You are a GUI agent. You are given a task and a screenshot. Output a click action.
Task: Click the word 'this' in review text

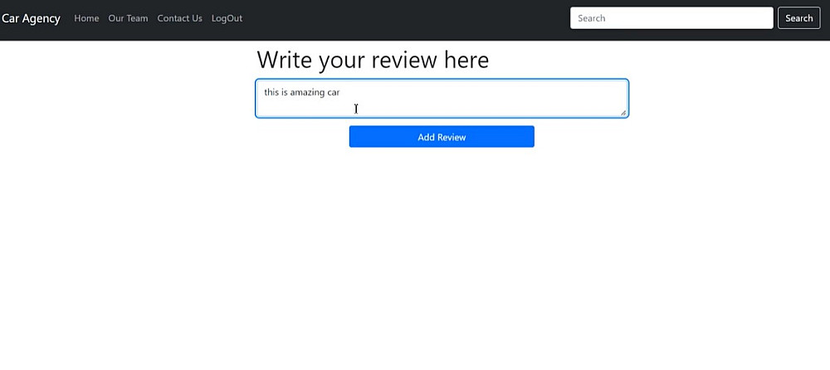(271, 92)
